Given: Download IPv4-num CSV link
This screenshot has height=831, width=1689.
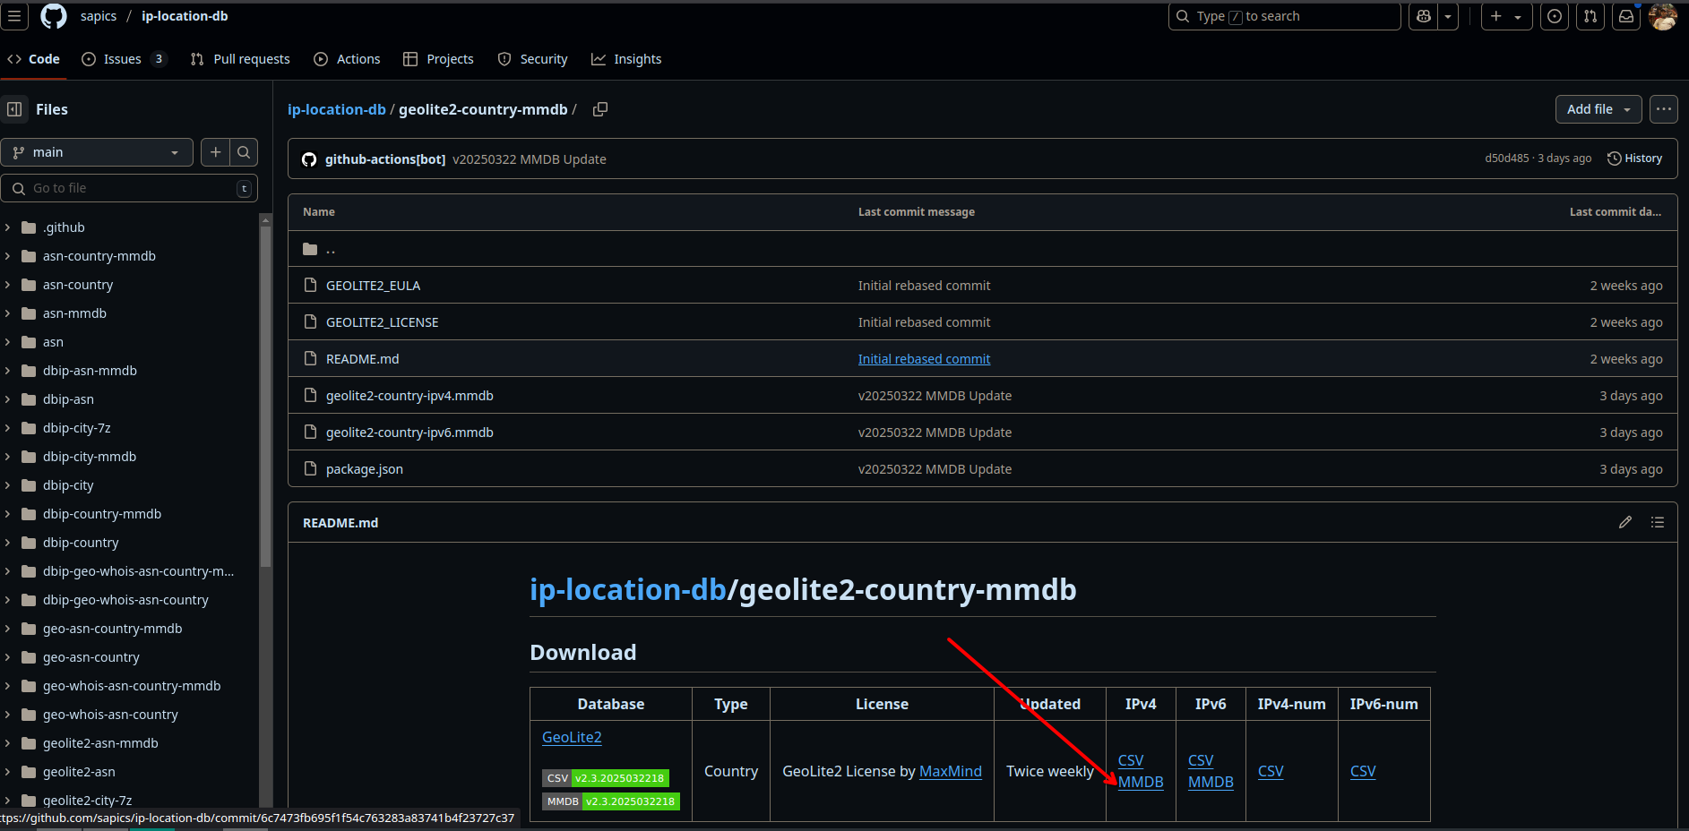Looking at the screenshot, I should [x=1271, y=771].
